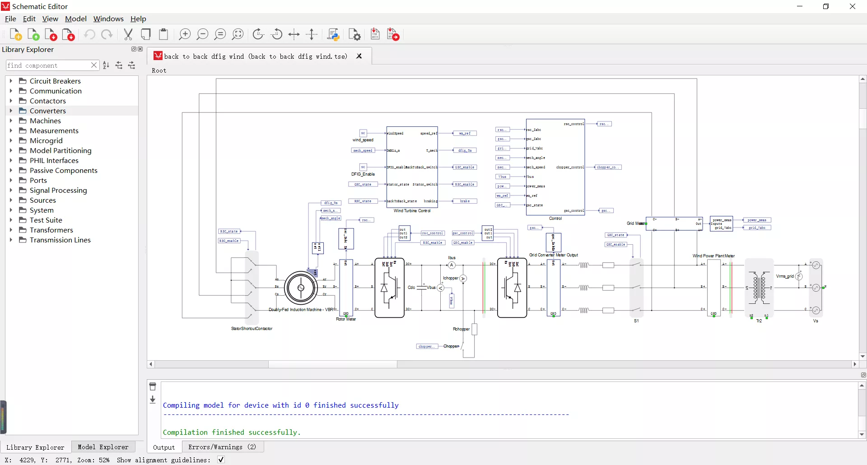Open the Python script editor

(333, 35)
